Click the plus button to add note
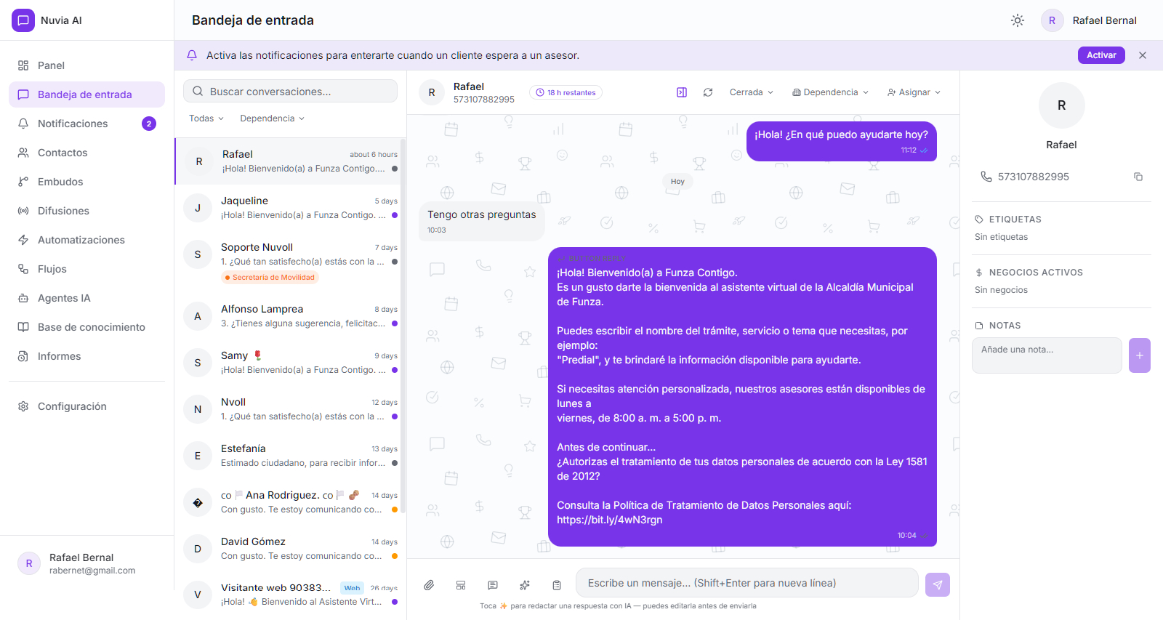Viewport: 1163px width, 620px height. click(1140, 355)
